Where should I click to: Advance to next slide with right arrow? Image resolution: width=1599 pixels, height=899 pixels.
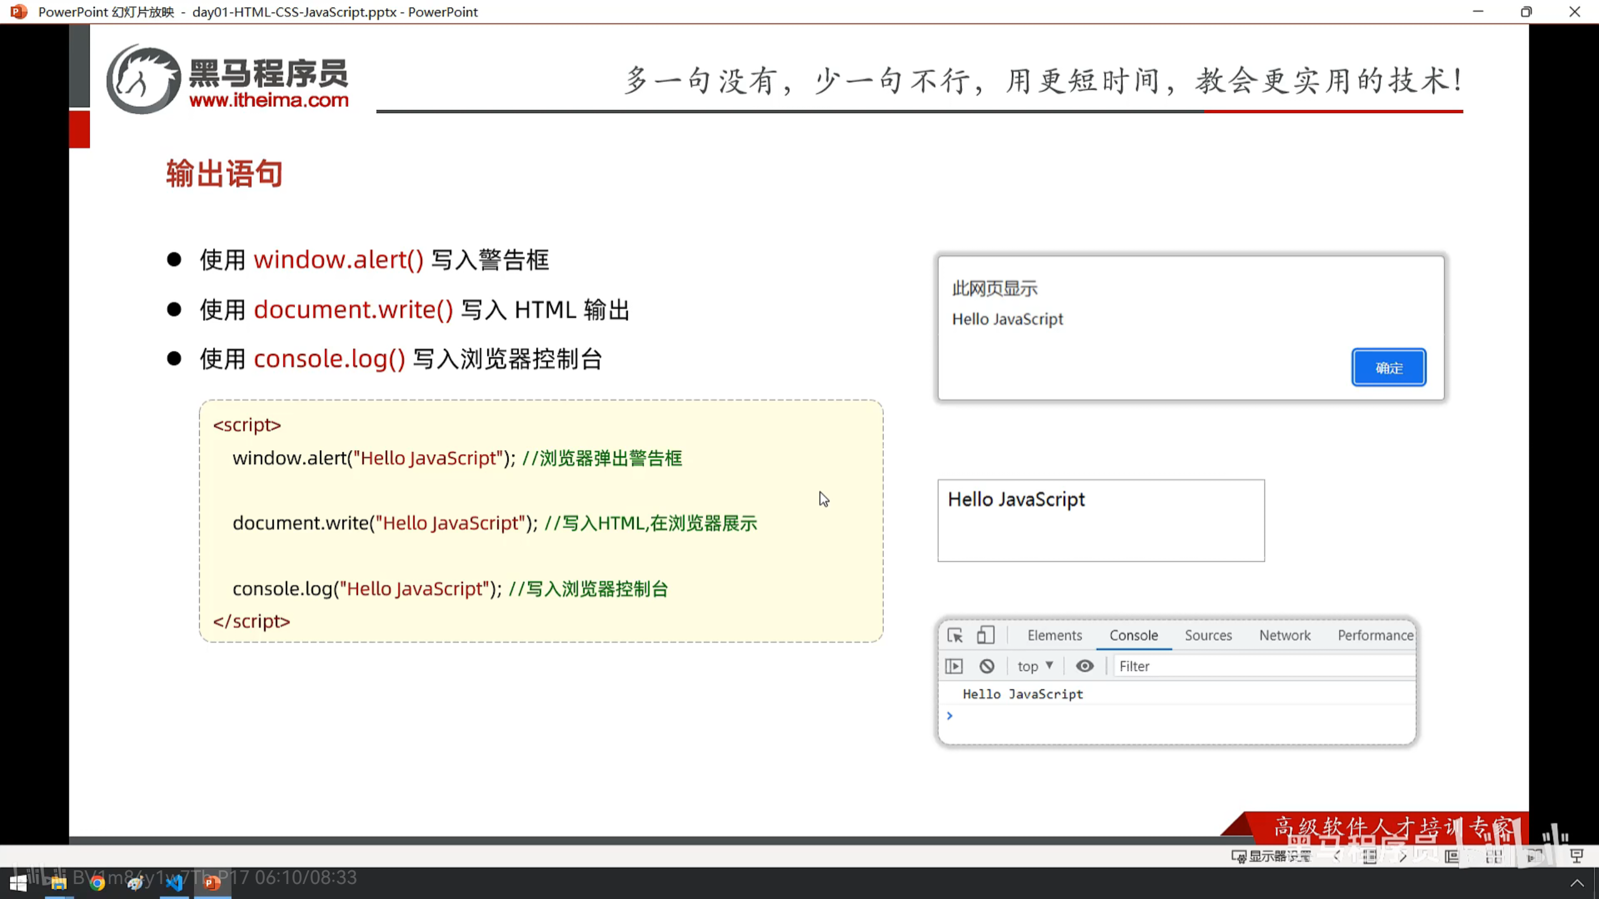(1403, 856)
